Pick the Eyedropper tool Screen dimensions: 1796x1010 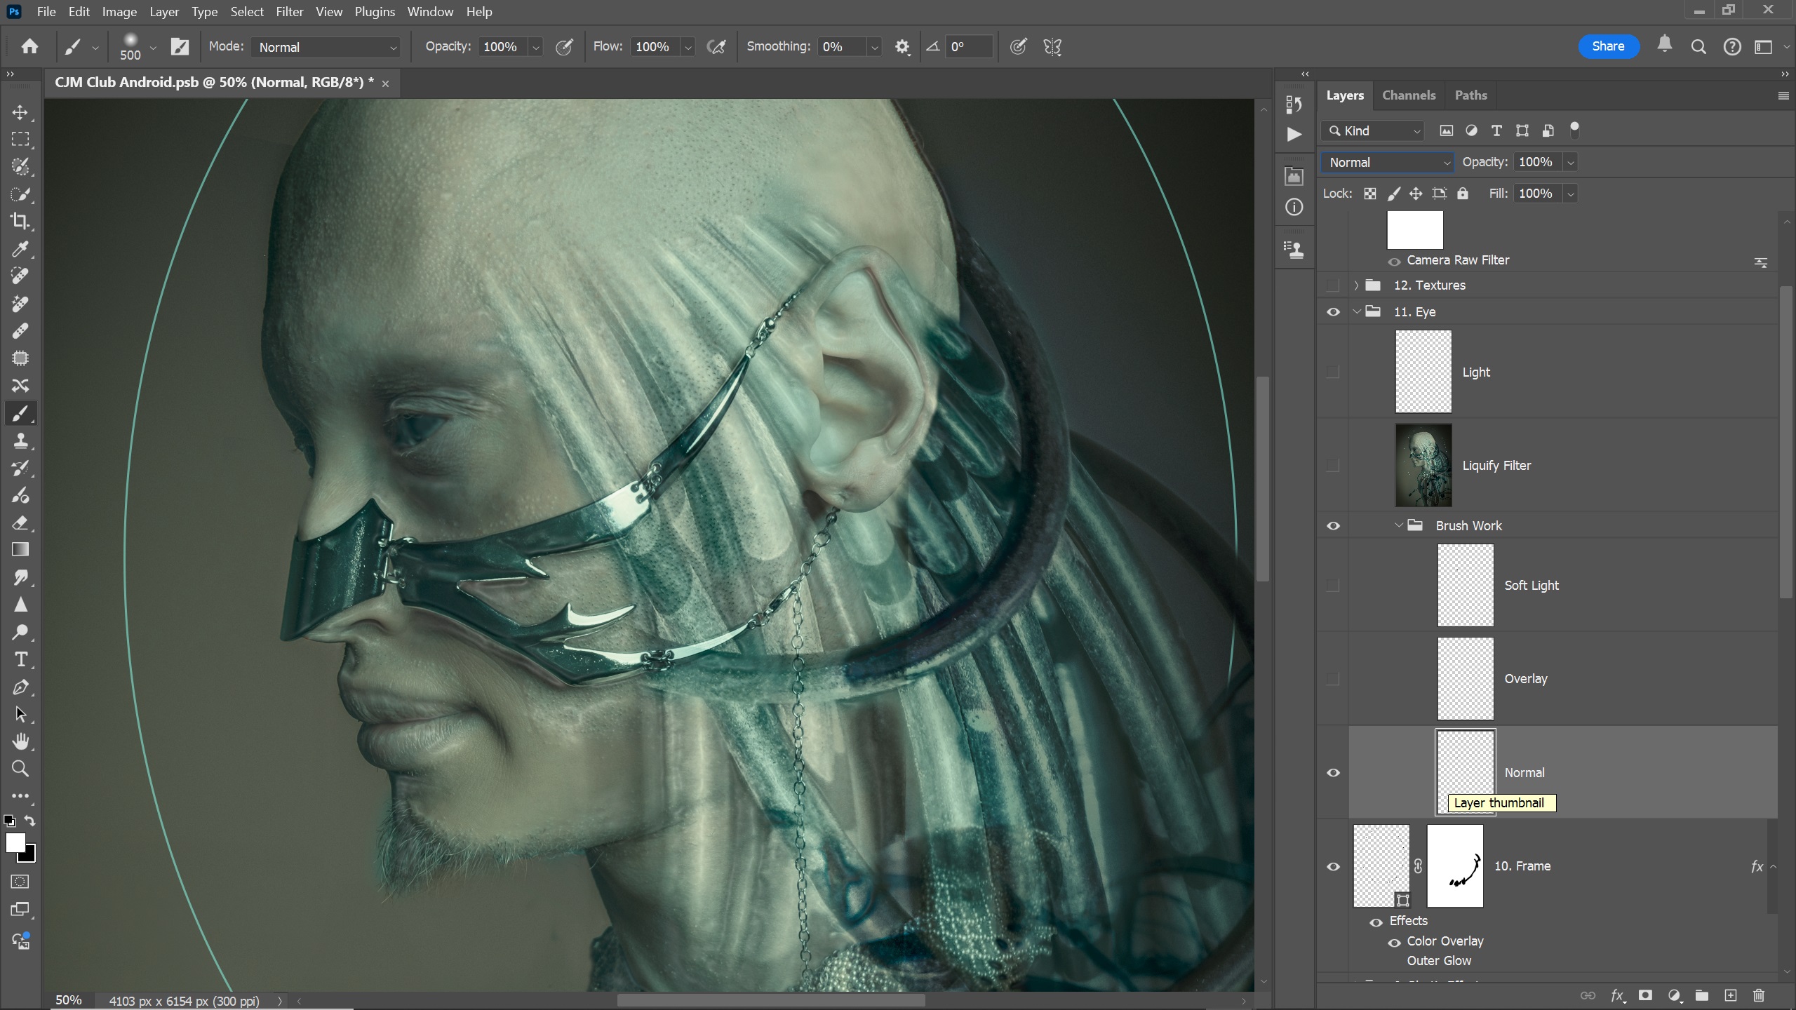tap(20, 249)
